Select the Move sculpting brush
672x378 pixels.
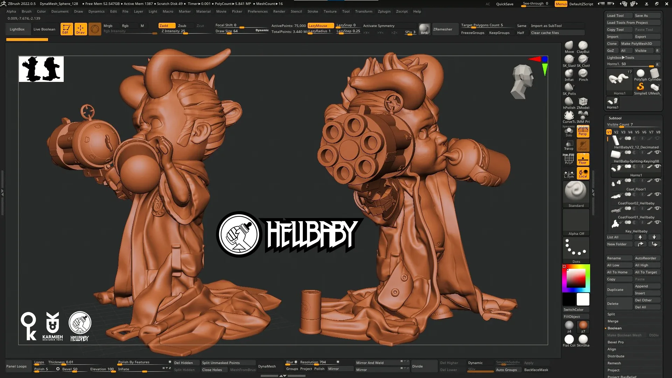tap(568, 46)
